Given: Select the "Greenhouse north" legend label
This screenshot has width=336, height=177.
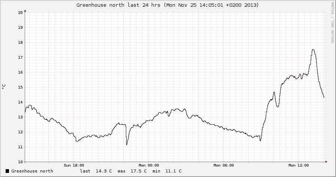Looking at the screenshot, I should [x=32, y=171].
